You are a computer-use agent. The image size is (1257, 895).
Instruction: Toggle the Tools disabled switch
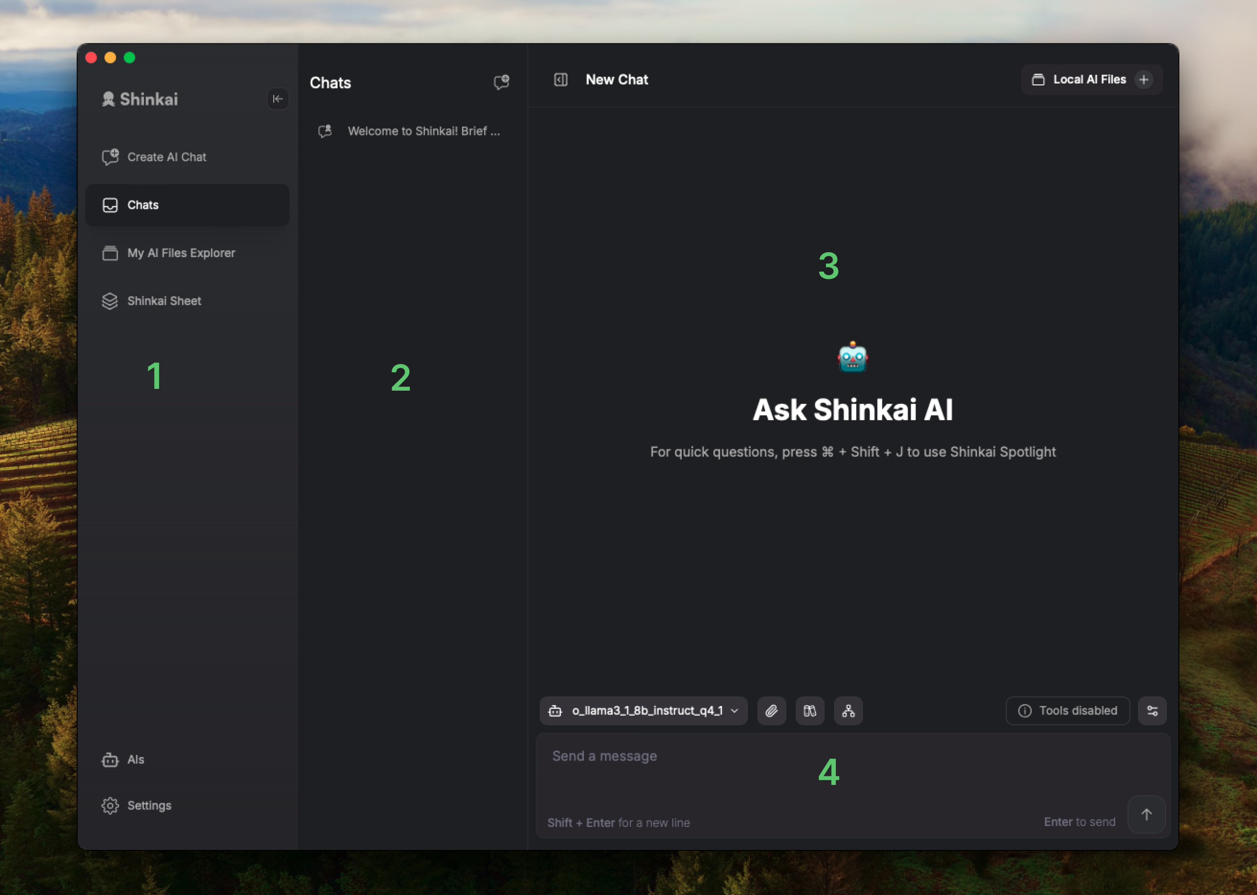(x=1067, y=710)
